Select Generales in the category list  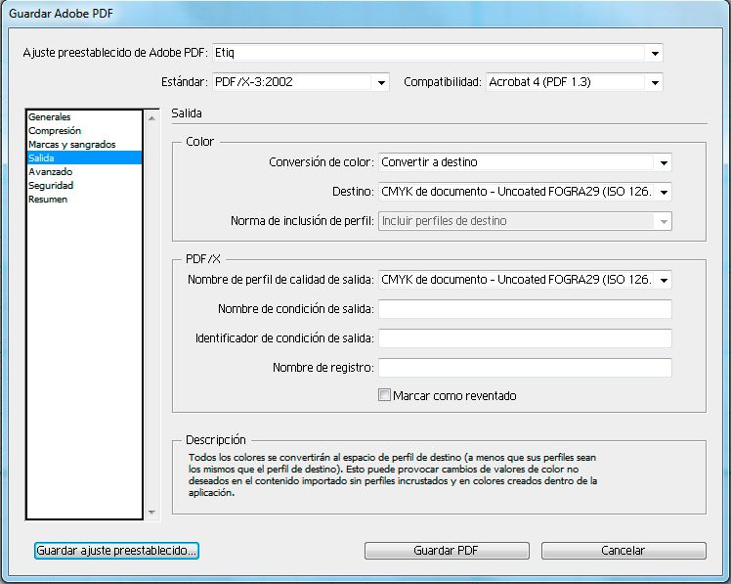point(50,117)
